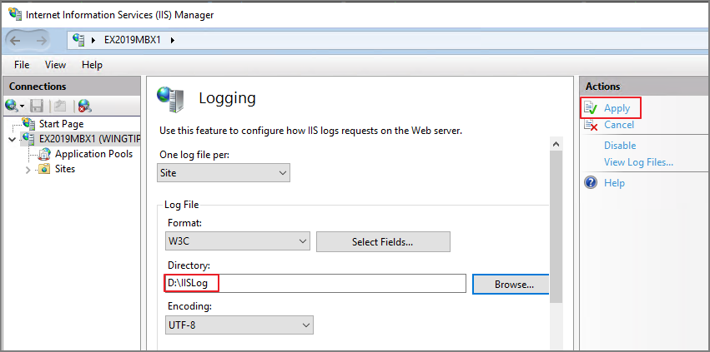The image size is (710, 352).
Task: Click EX2019MBX1 in address breadcrumb
Action: coord(133,40)
